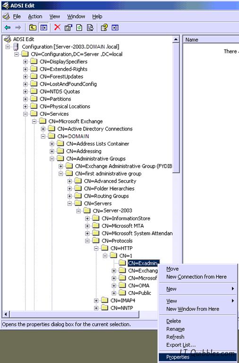Click the Help question mark toolbar icon

click(104, 28)
